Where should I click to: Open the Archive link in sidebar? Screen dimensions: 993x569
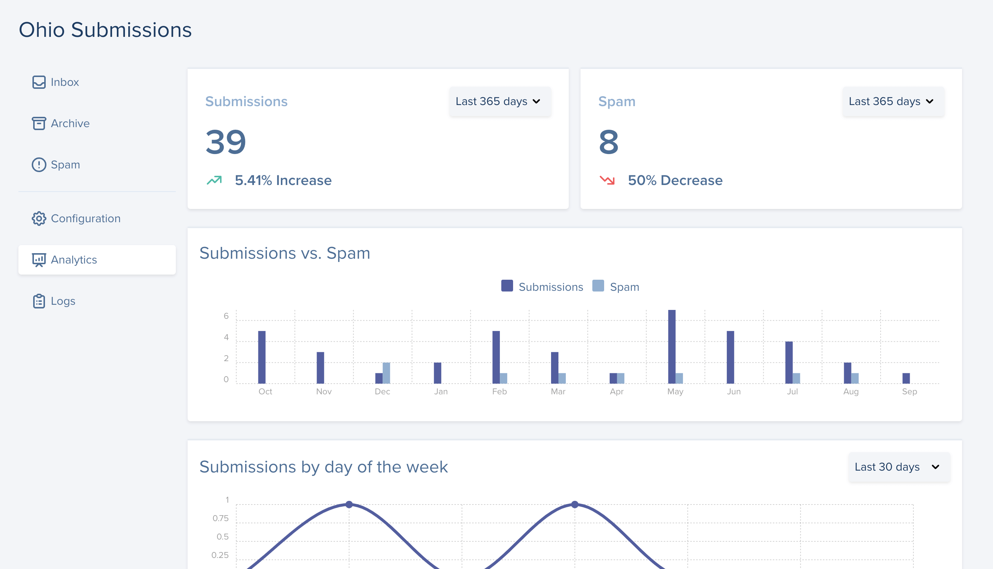click(70, 123)
